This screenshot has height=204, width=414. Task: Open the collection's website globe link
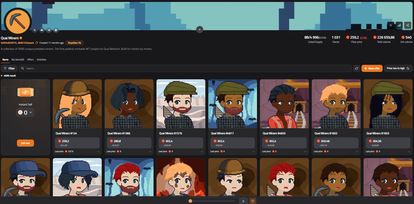point(56,30)
